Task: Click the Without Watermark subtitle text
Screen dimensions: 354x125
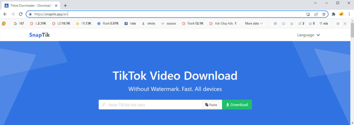Action: [175, 89]
